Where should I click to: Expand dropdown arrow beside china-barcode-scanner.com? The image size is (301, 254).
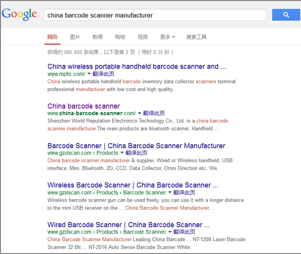(140, 113)
